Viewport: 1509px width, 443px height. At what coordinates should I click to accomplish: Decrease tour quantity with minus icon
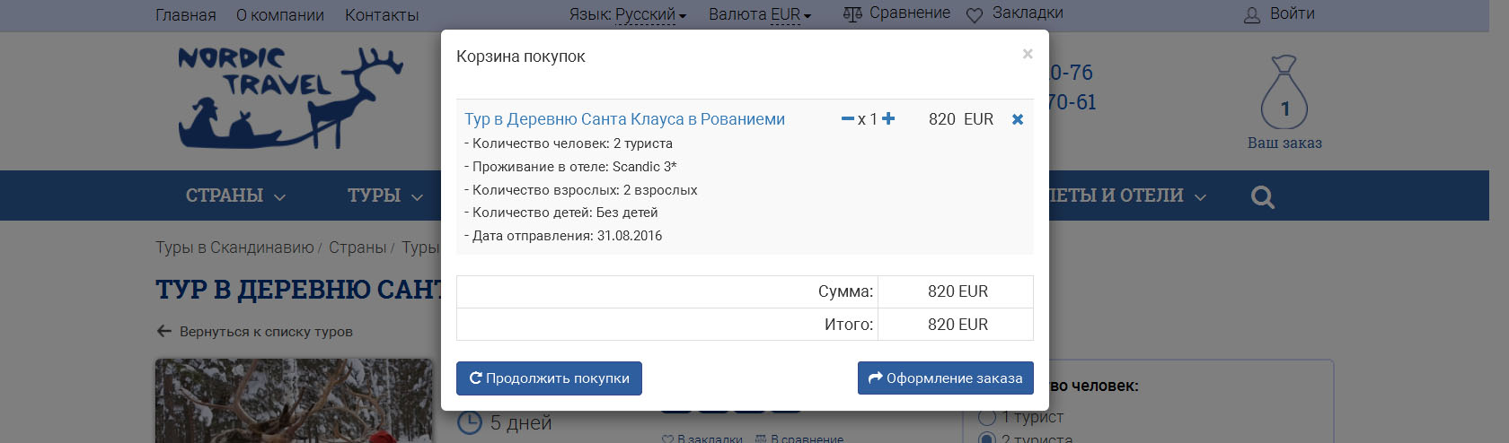pos(847,119)
